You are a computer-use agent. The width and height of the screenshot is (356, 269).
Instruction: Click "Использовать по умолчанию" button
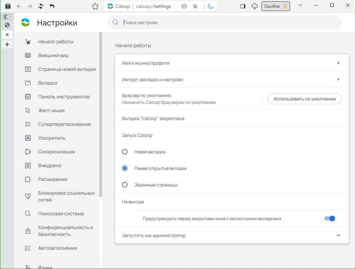305,99
